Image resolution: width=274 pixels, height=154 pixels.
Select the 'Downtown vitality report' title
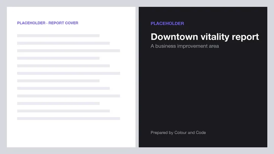coord(205,37)
